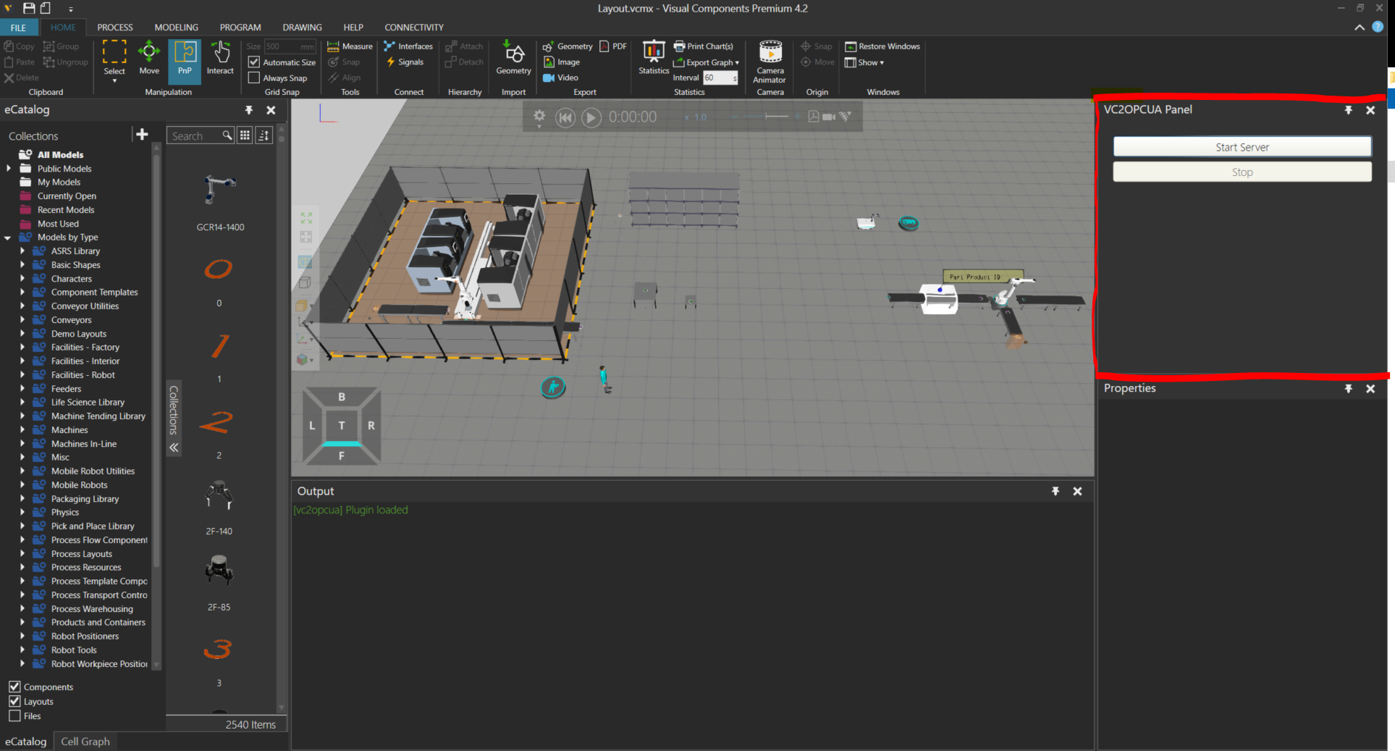The image size is (1395, 751).
Task: Expand the Public Models tree node
Action: (9, 168)
